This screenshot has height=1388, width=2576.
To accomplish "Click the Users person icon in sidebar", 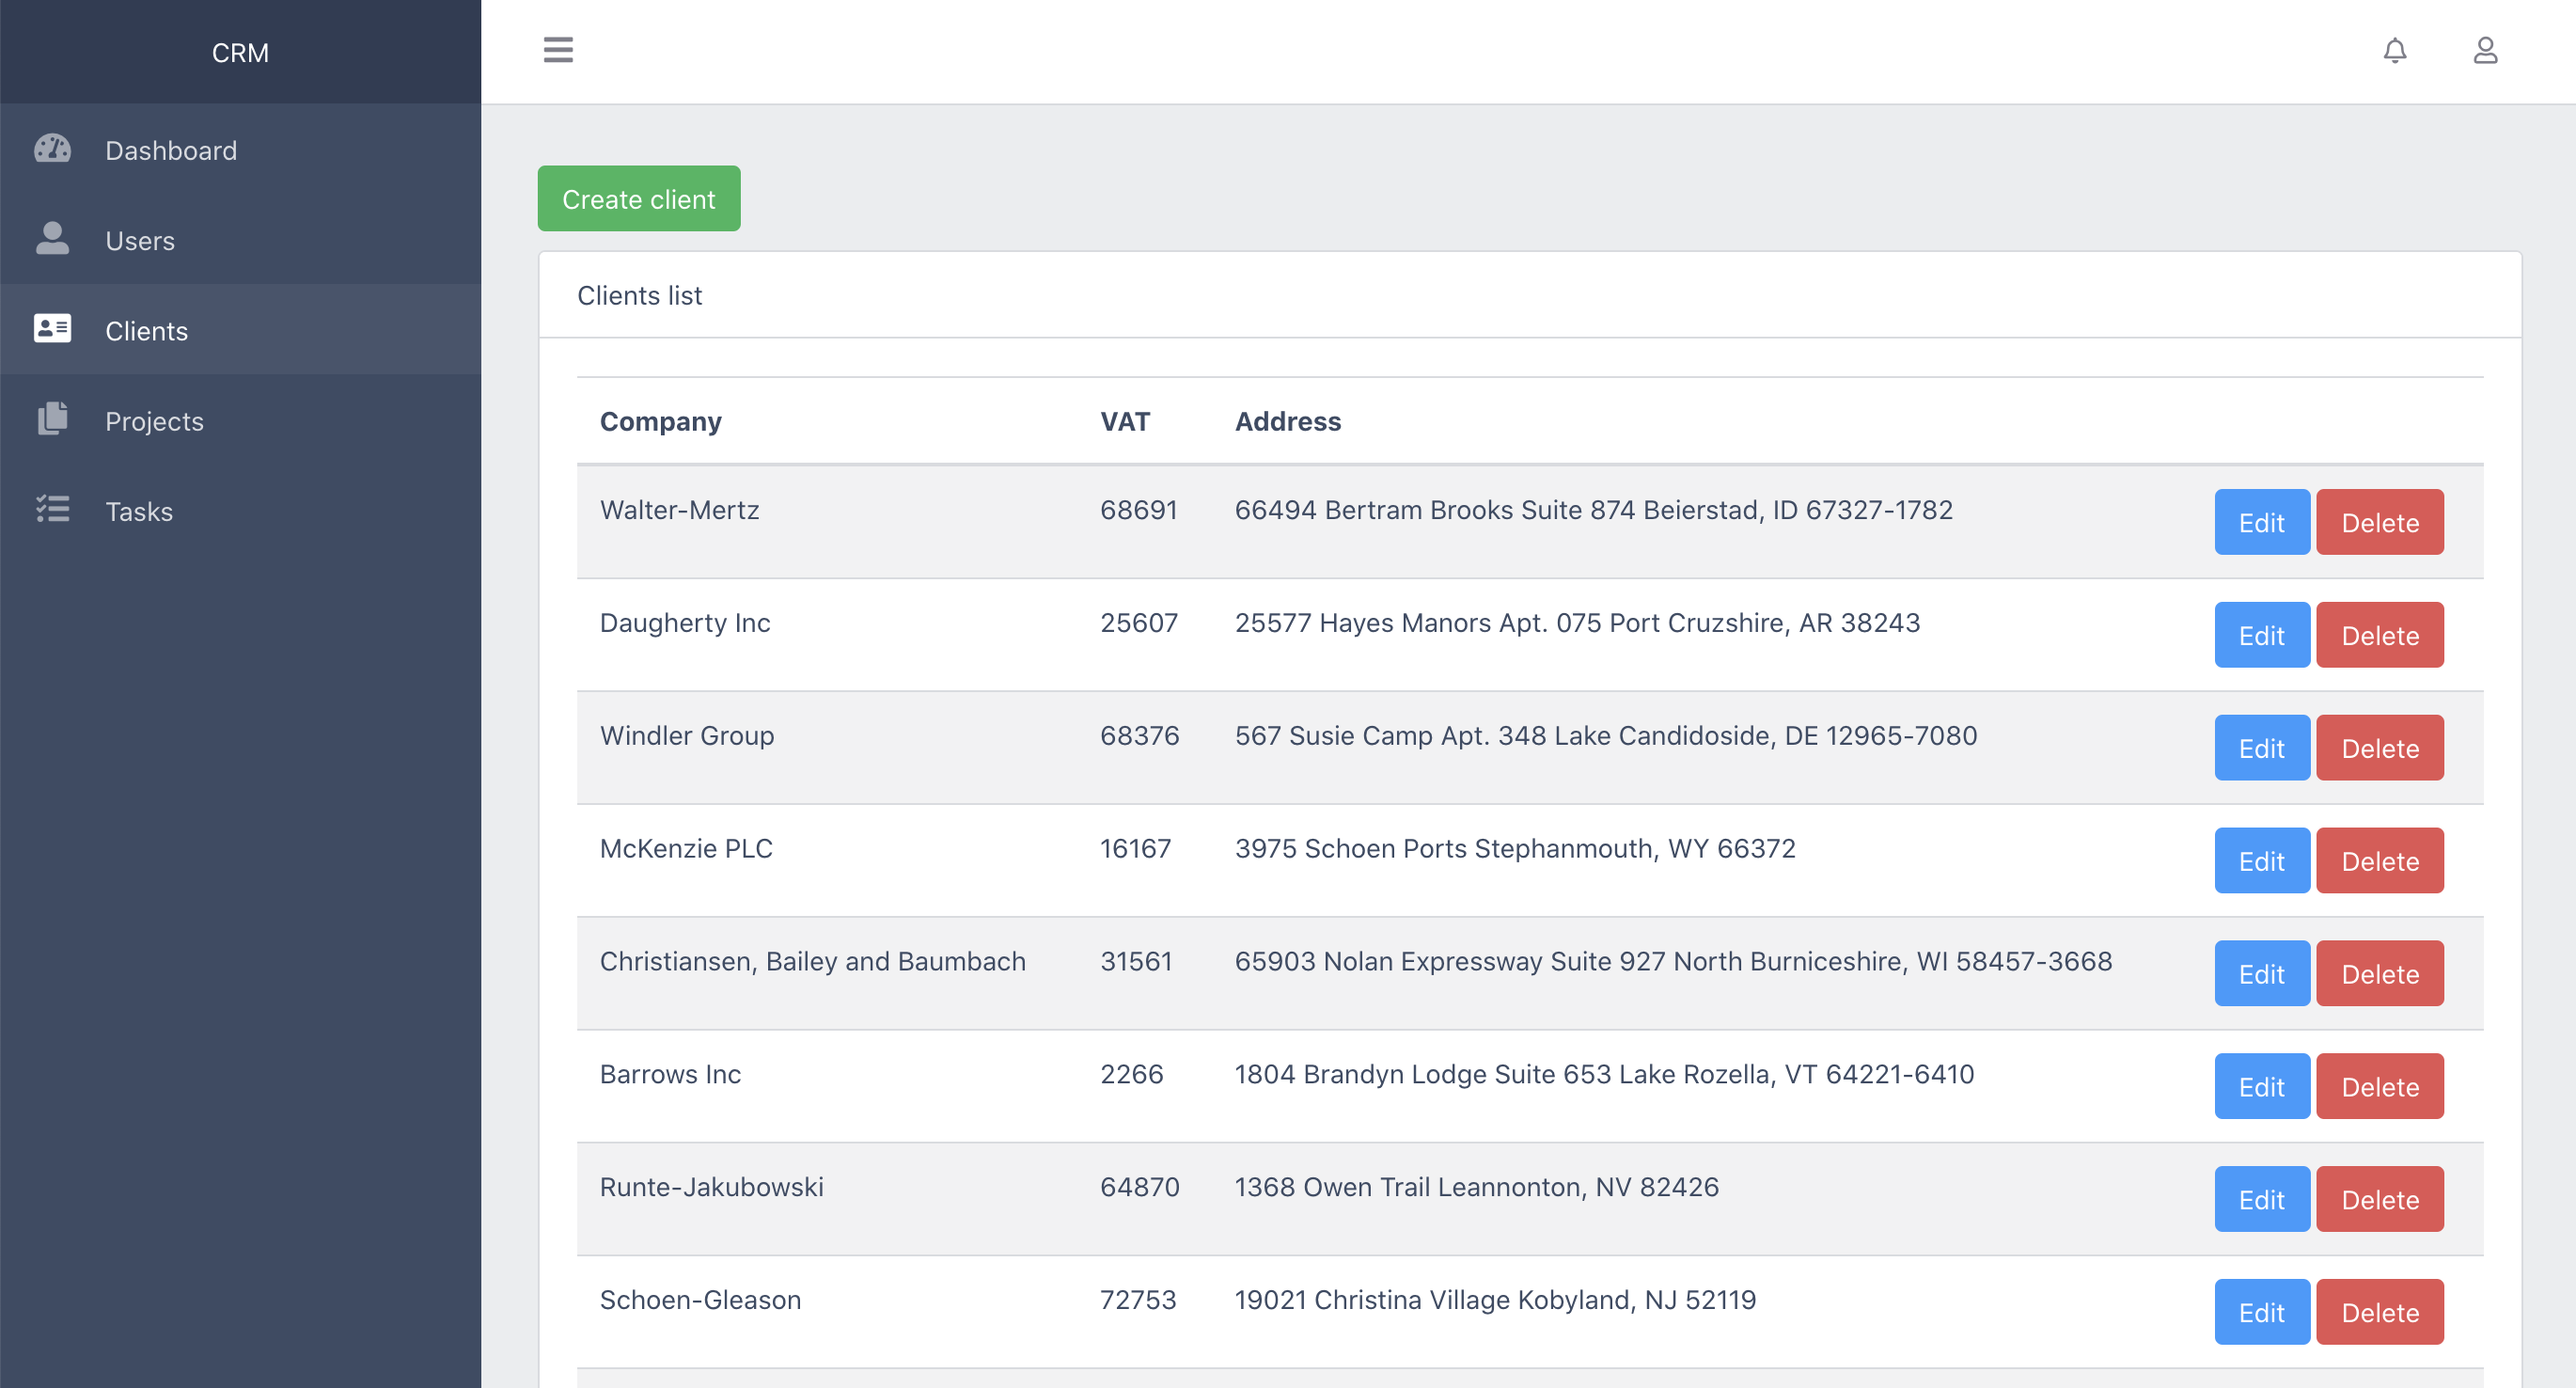I will (52, 239).
